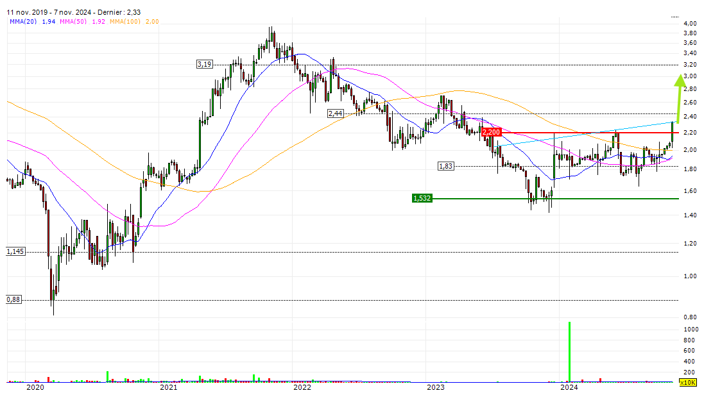The width and height of the screenshot is (704, 393).
Task: Click the green 1,532 support label
Action: [422, 198]
